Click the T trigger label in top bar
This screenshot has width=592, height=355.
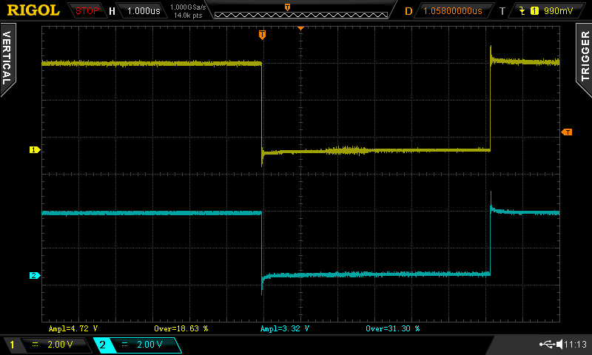502,11
